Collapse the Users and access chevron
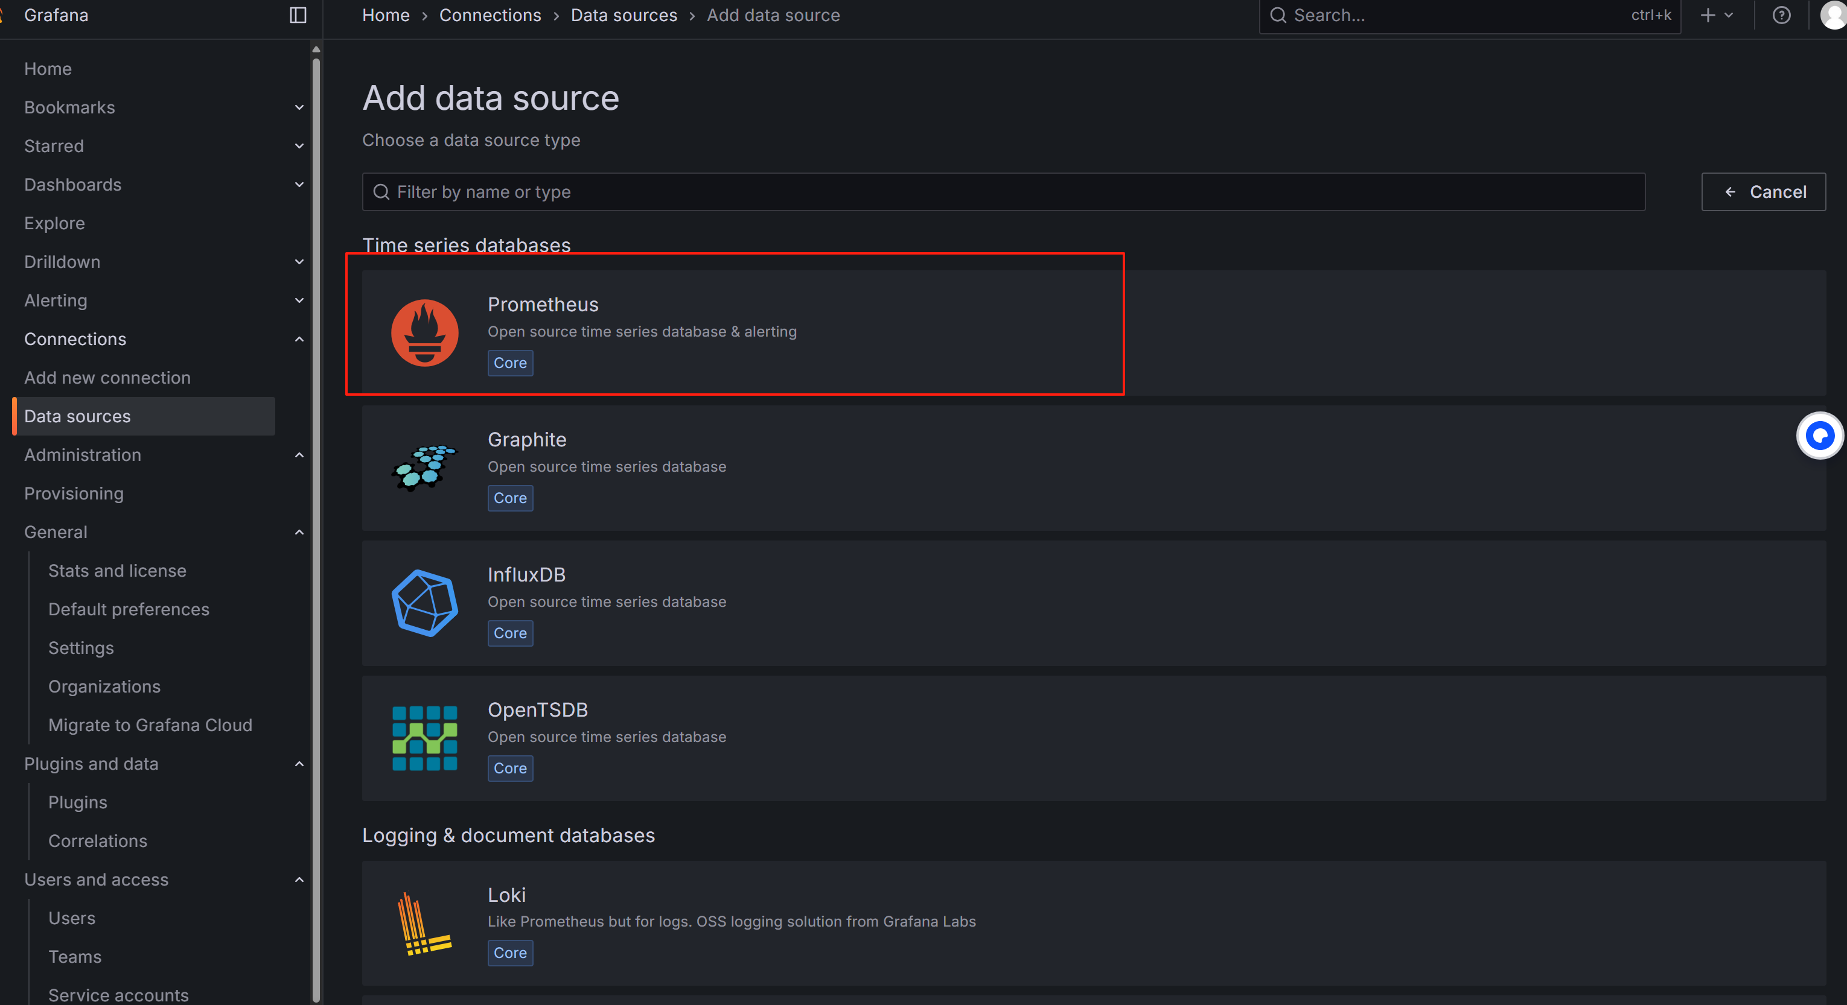This screenshot has width=1847, height=1005. pos(299,880)
